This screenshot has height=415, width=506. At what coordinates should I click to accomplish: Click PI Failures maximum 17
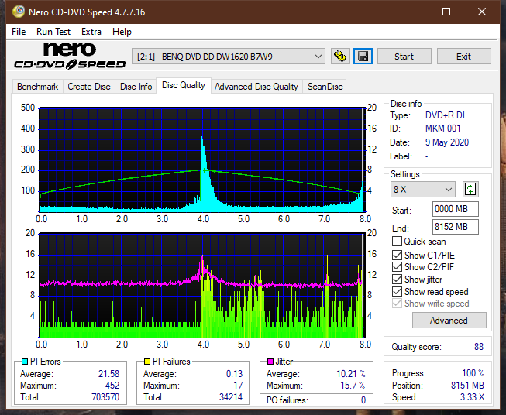click(x=238, y=386)
